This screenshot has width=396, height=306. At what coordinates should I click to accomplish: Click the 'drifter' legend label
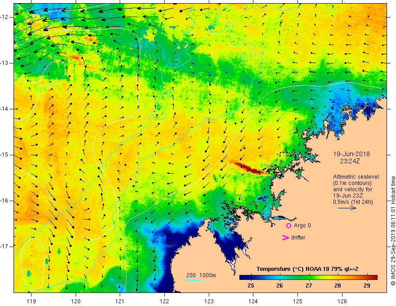point(298,238)
